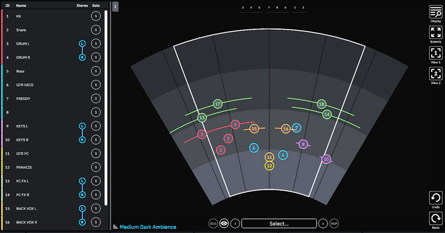Solo the FRANCIS track
This screenshot has width=445, height=233.
coord(96,167)
